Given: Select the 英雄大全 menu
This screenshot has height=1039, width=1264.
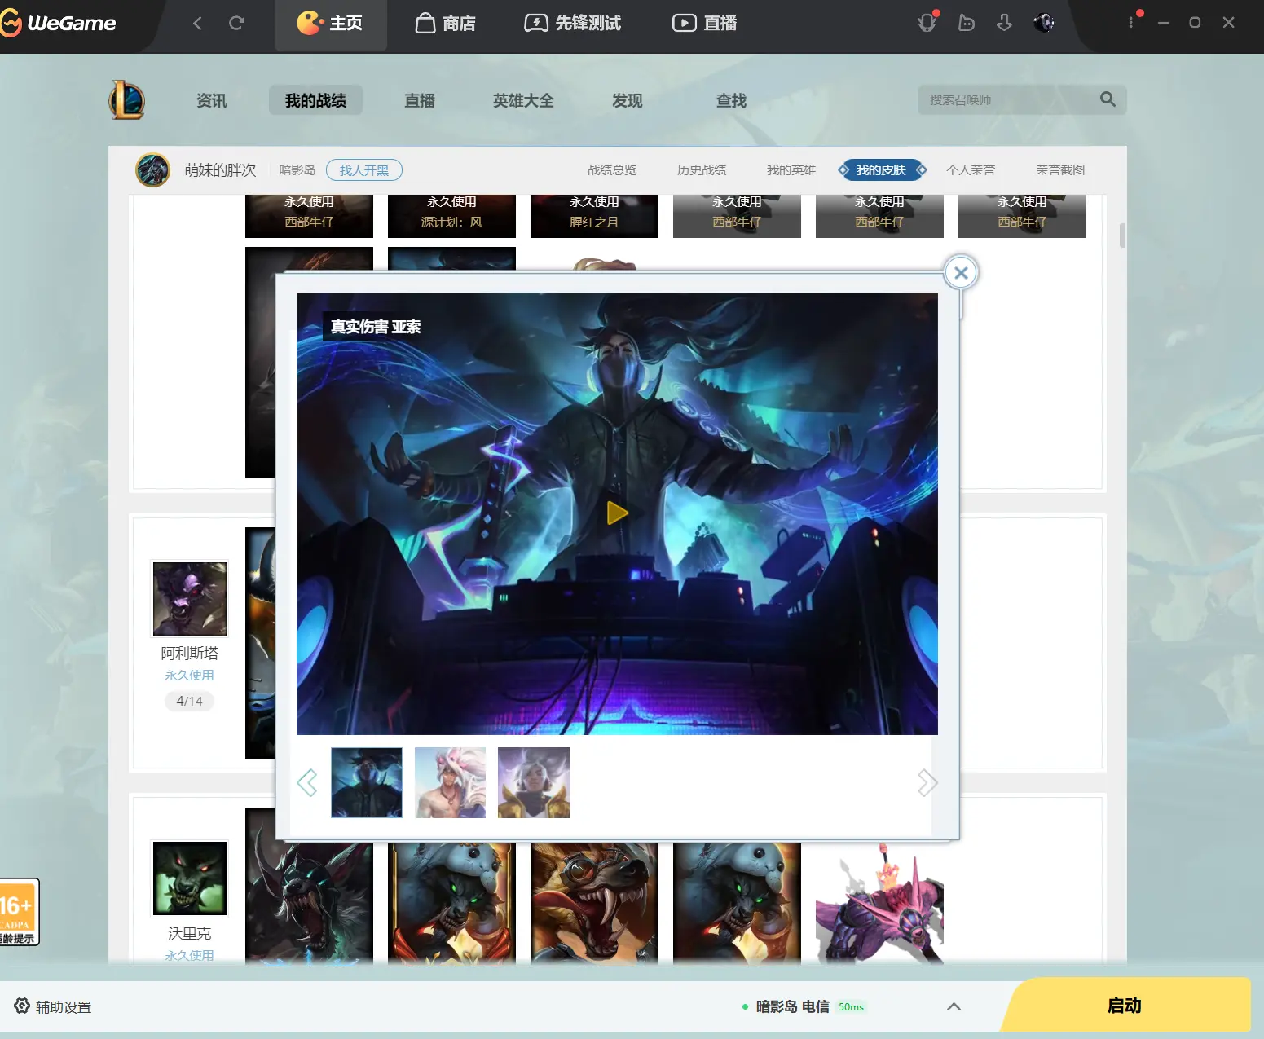Looking at the screenshot, I should click(x=523, y=100).
